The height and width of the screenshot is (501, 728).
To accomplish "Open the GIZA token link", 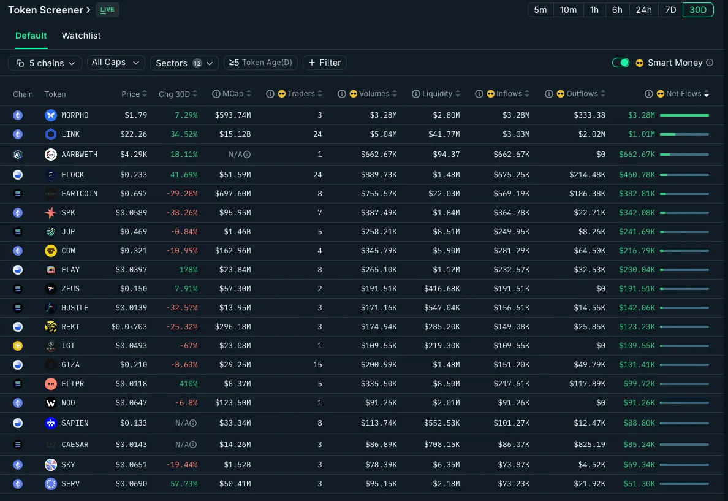I will pyautogui.click(x=70, y=365).
